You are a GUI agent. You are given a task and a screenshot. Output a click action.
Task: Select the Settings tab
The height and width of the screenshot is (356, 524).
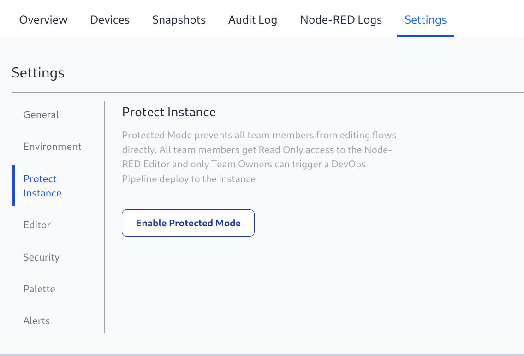pyautogui.click(x=425, y=20)
